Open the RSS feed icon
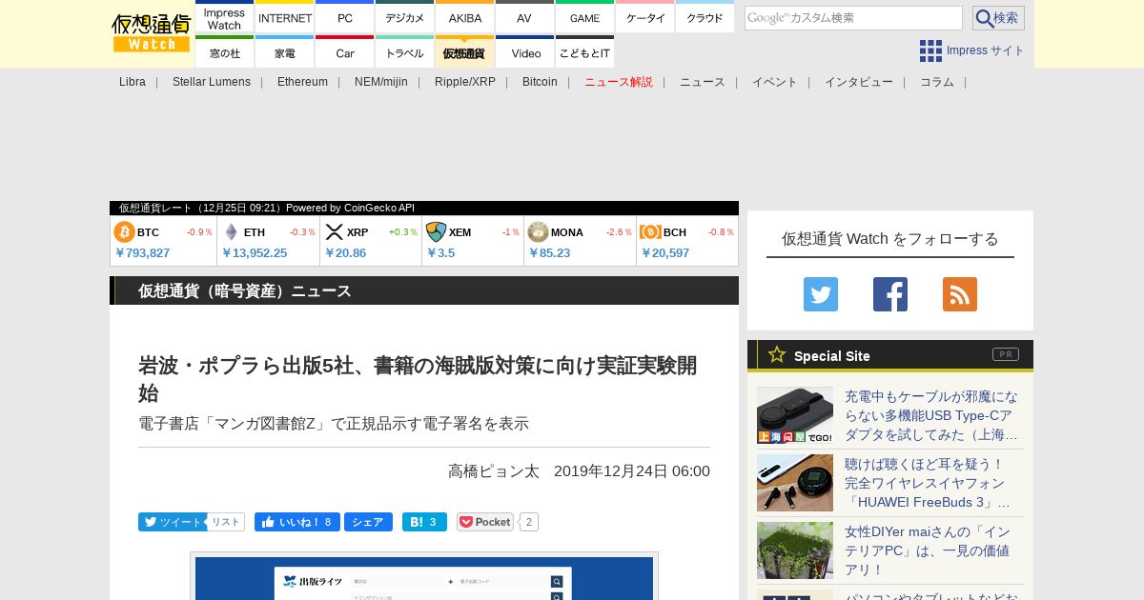The width and height of the screenshot is (1144, 600). click(x=960, y=294)
